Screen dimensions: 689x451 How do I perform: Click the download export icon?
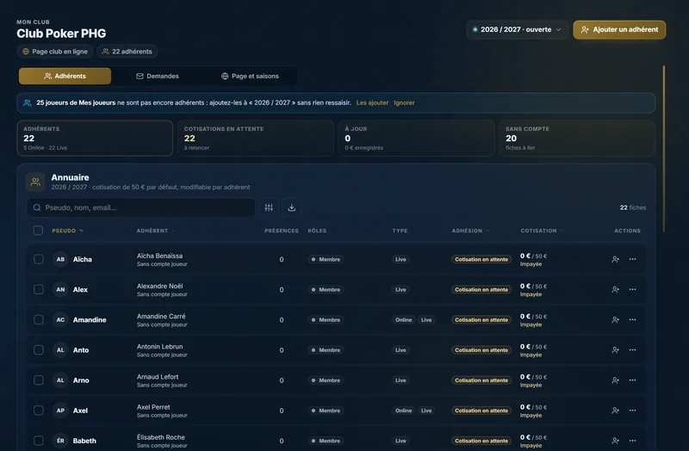pyautogui.click(x=291, y=207)
